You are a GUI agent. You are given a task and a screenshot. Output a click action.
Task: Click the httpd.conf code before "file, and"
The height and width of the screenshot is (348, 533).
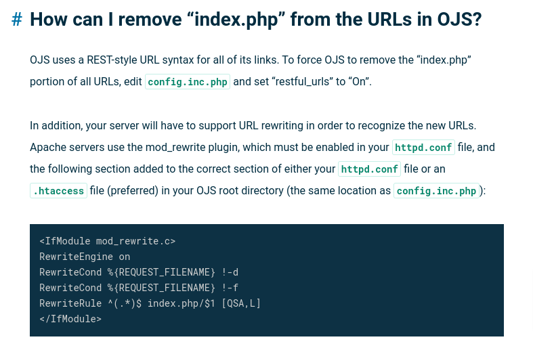423,148
